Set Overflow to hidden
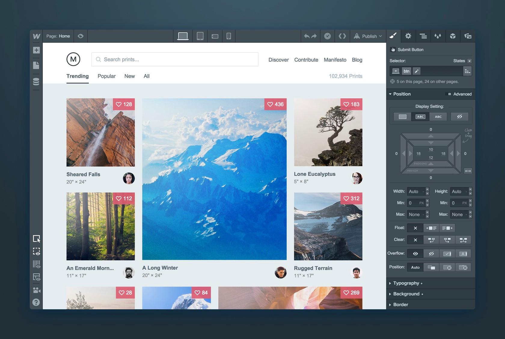505x339 pixels. 431,254
